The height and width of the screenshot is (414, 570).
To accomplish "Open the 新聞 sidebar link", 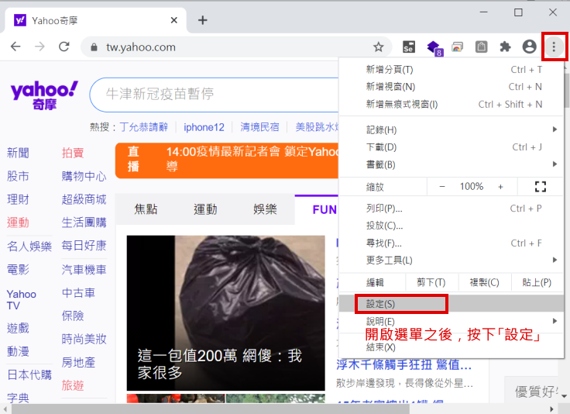I will pos(18,153).
